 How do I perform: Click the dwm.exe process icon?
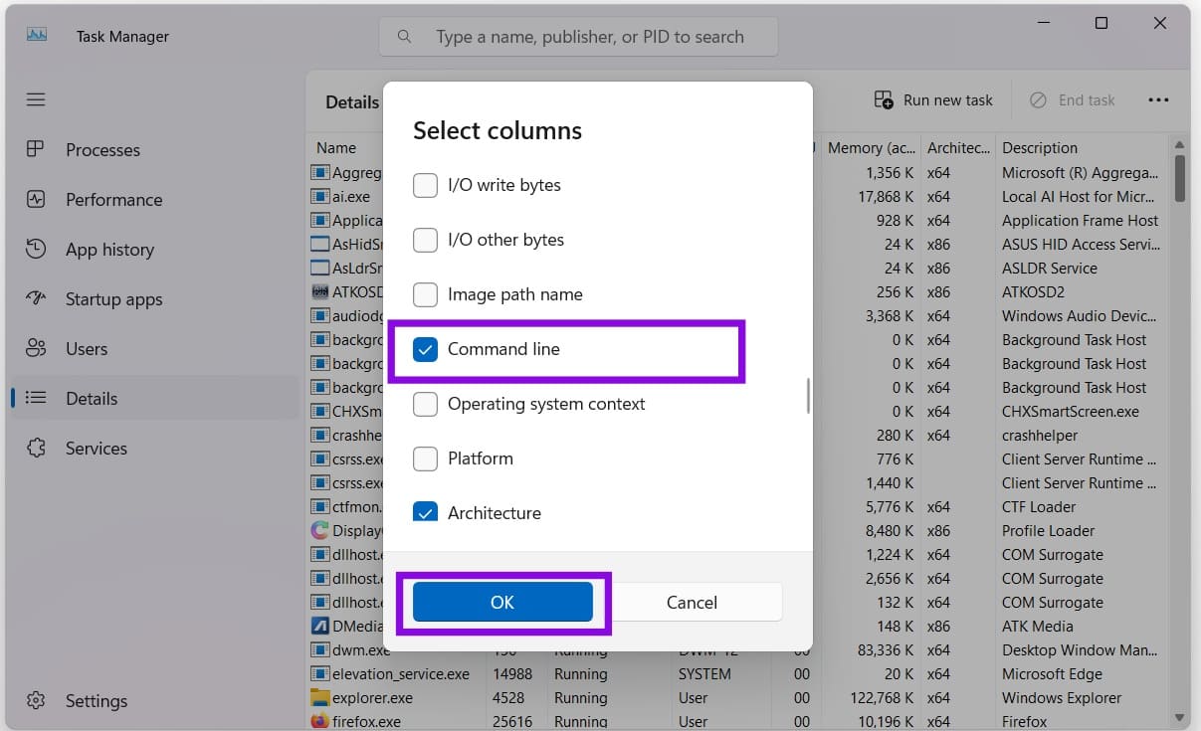click(x=319, y=650)
